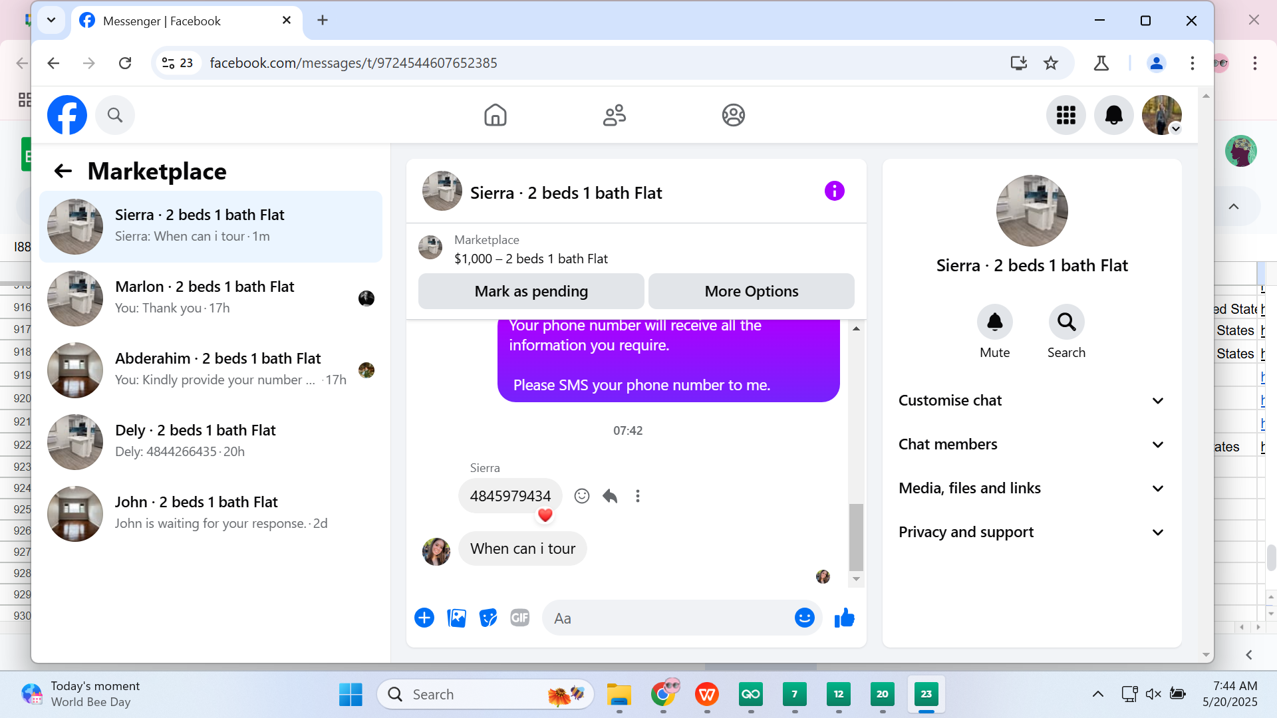Bookmark this page with the star

[1051, 63]
